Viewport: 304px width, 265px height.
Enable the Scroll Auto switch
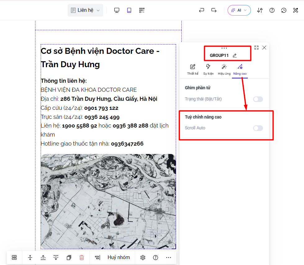point(258,128)
